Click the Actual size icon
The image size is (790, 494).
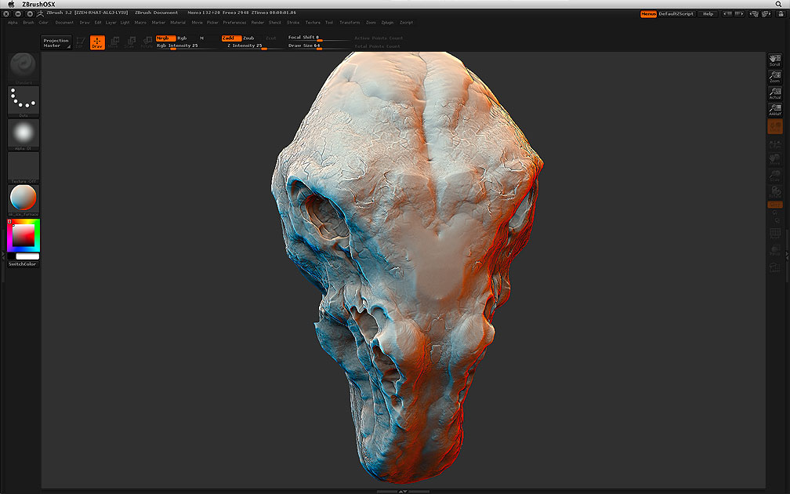pos(775,93)
